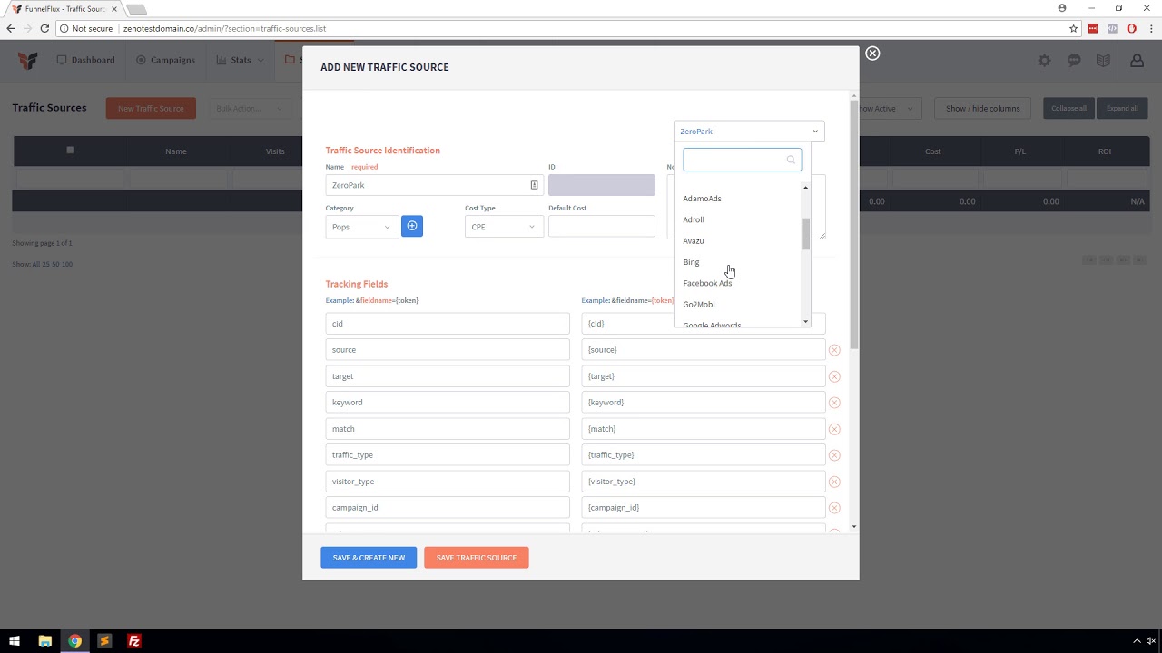
Task: Click Show / hide columns
Action: (983, 108)
